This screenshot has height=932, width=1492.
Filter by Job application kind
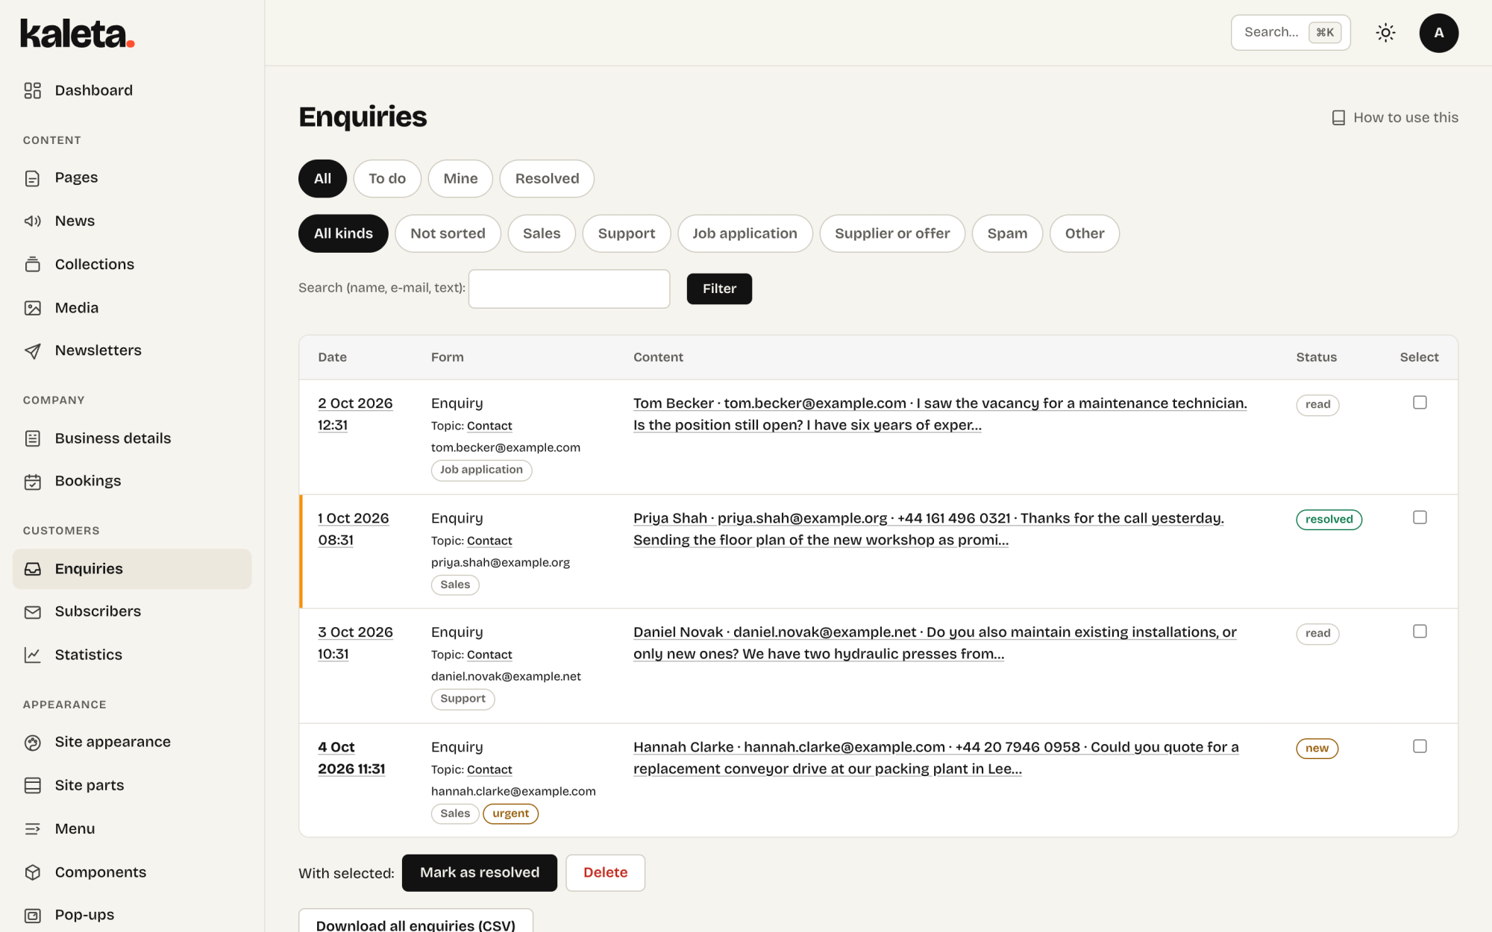(745, 233)
